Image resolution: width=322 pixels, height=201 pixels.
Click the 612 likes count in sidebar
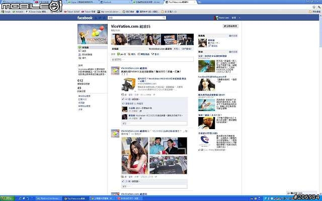(x=80, y=80)
